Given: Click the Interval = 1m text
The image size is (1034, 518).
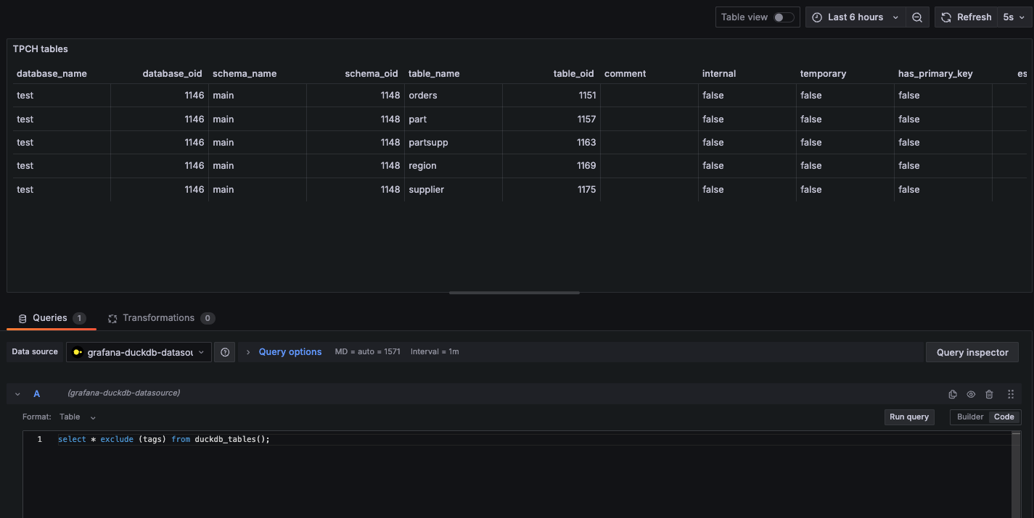Looking at the screenshot, I should coord(435,352).
